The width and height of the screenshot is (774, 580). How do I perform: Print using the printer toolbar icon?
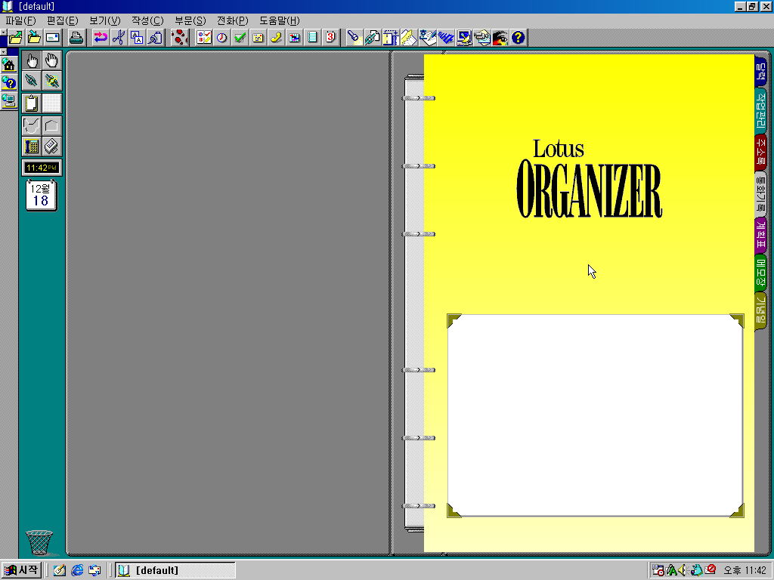pos(76,38)
